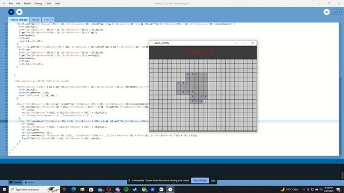The width and height of the screenshot is (344, 193).
Task: Click the taskbar search box
Action: (x=34, y=189)
